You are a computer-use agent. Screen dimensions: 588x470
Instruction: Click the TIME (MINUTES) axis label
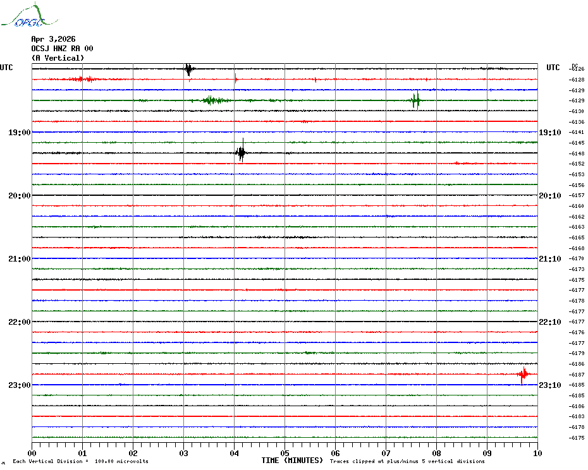pyautogui.click(x=292, y=461)
